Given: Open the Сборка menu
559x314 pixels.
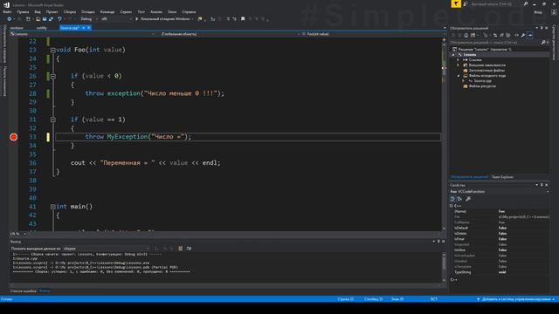Looking at the screenshot, I should click(70, 11).
